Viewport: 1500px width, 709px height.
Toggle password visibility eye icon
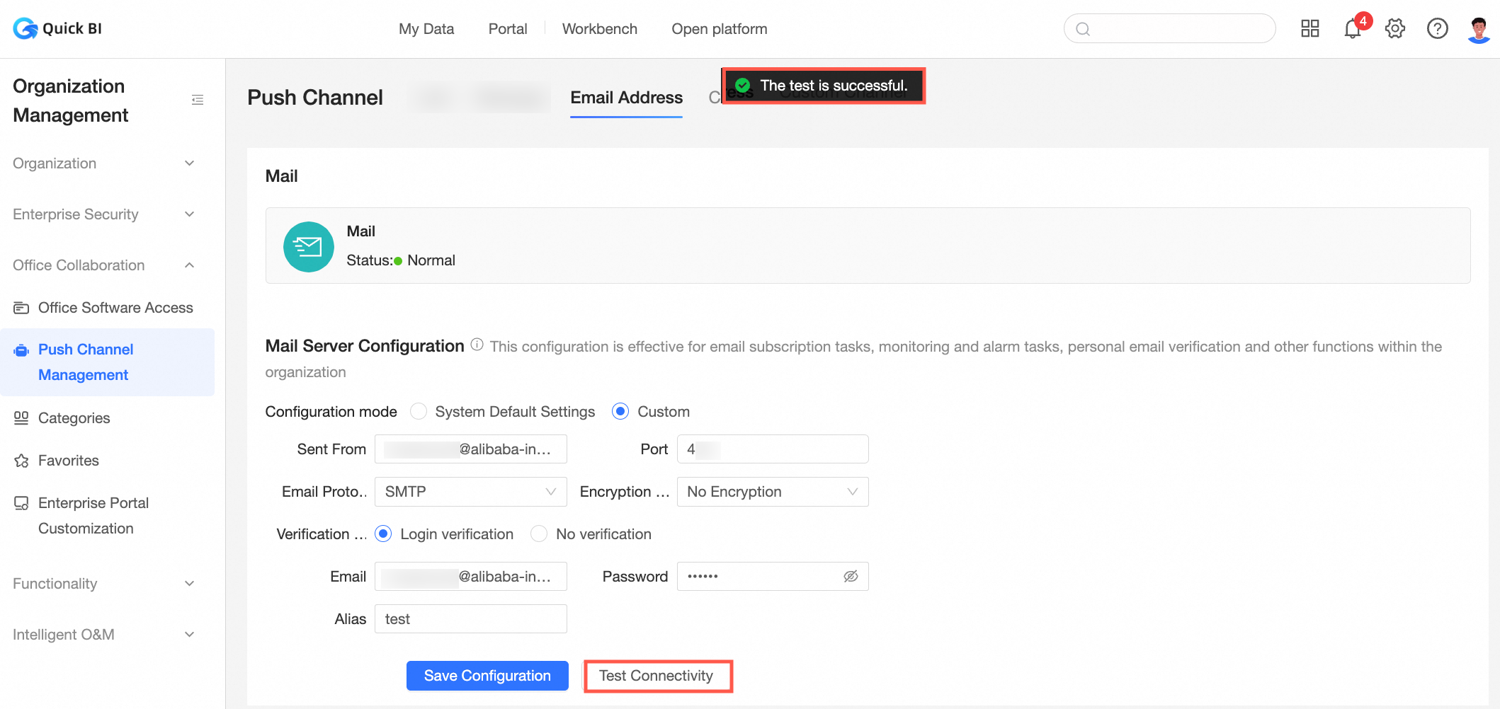[x=851, y=577]
